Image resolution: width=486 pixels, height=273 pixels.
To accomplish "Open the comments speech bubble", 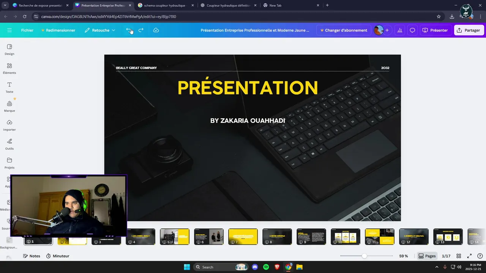I will pos(412,30).
